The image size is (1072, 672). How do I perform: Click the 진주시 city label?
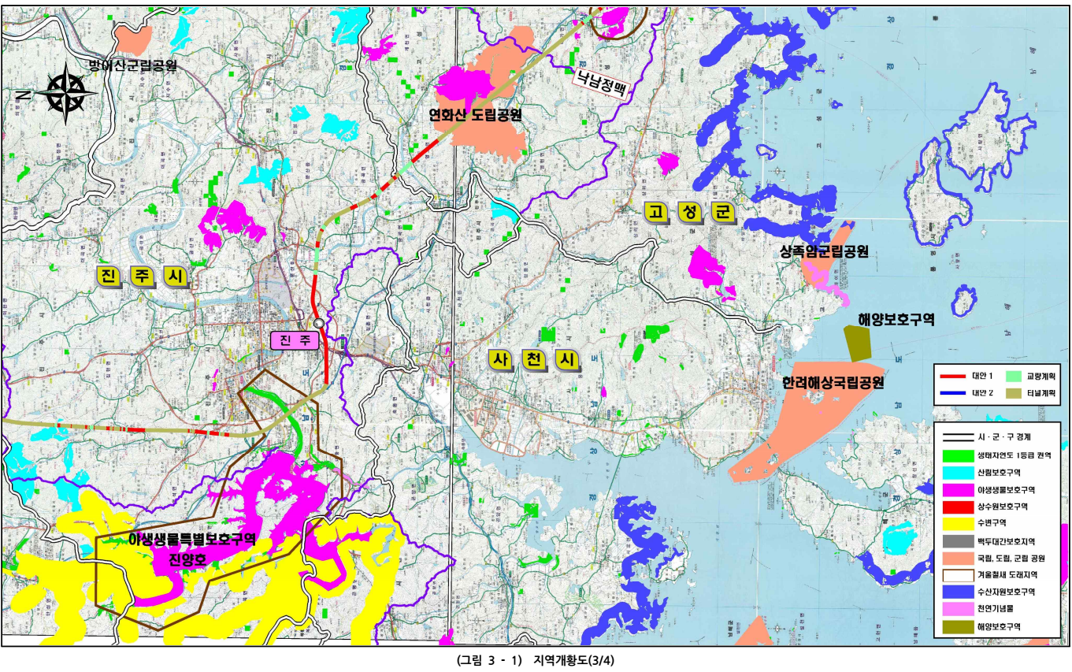tap(142, 277)
